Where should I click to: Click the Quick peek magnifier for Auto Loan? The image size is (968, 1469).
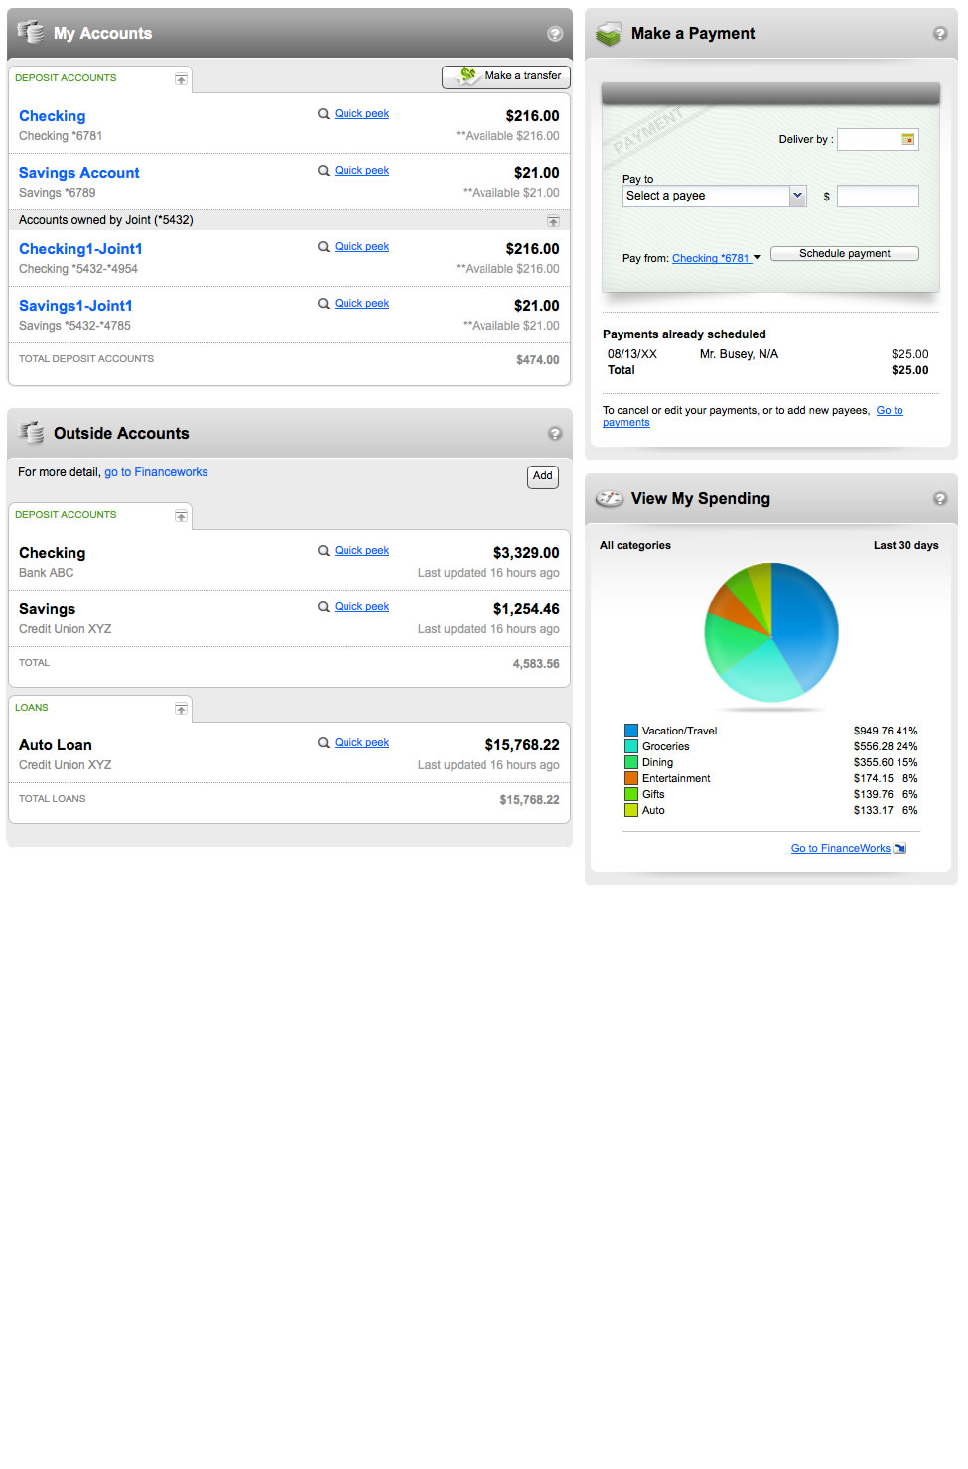pyautogui.click(x=323, y=742)
